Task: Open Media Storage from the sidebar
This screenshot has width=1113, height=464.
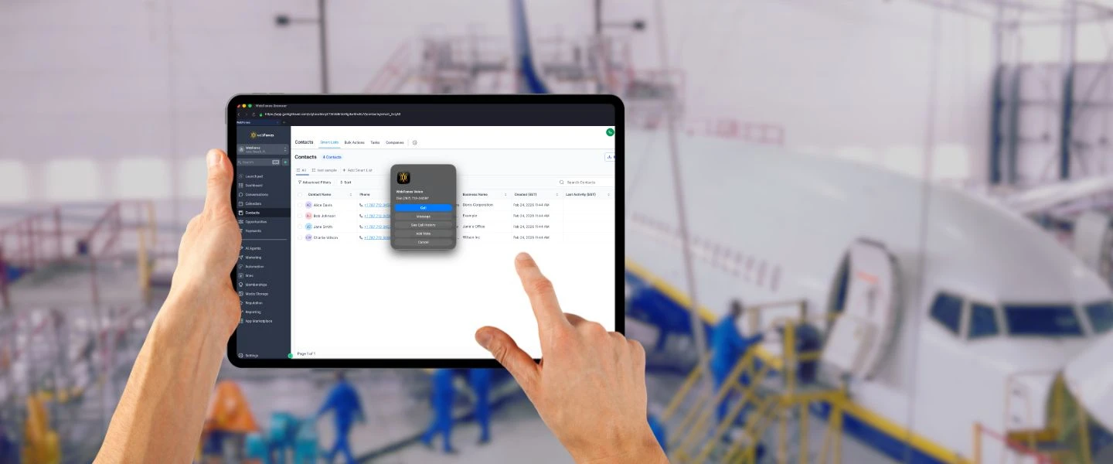Action: [x=254, y=294]
